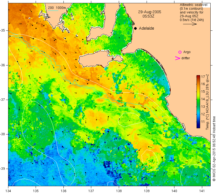Click the longitude label 141
The height and width of the screenshot is (194, 216).
click(x=202, y=191)
